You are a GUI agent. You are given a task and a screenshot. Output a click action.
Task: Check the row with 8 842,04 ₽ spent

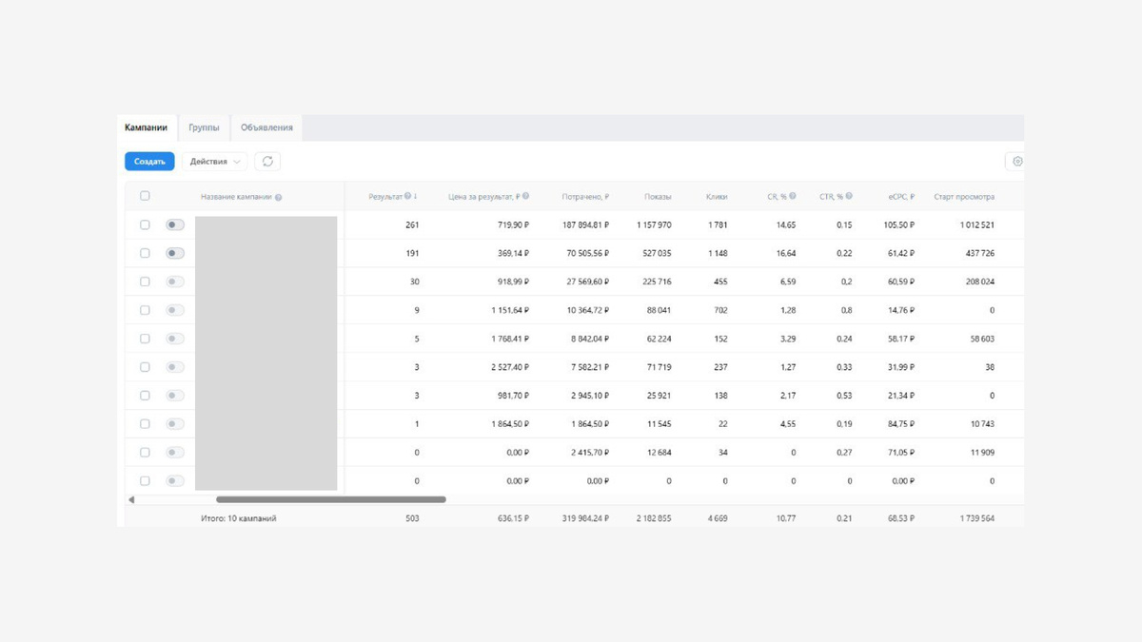click(x=145, y=339)
